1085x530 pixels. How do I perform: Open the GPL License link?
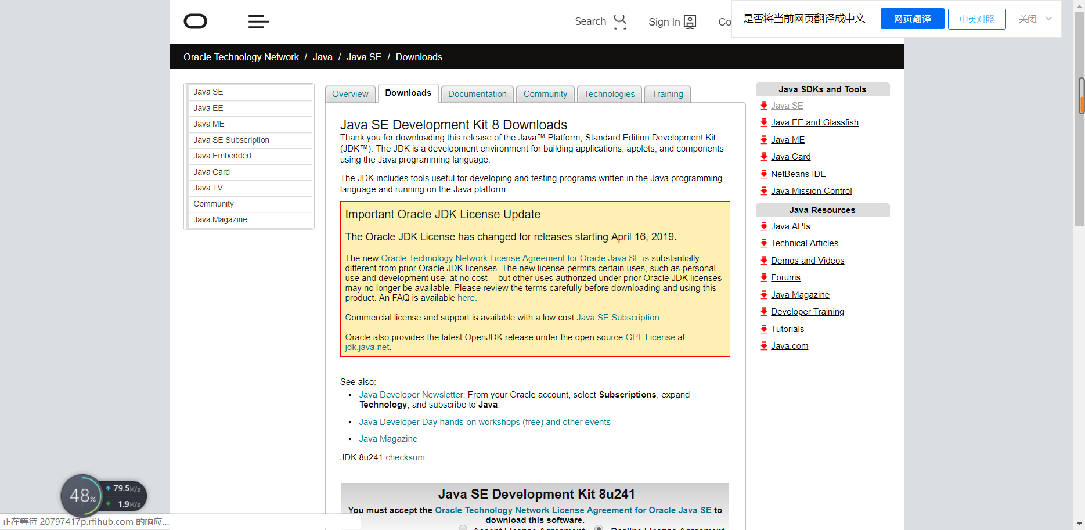650,337
